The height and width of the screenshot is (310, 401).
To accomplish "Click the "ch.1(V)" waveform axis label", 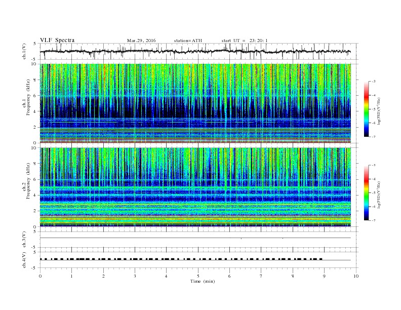I will [24, 51].
